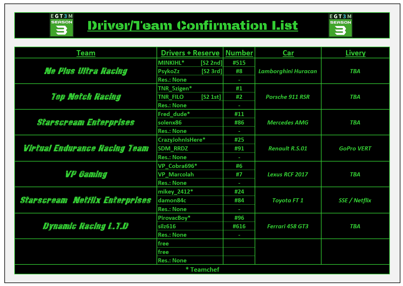
Task: Click the GoPro VERT livery cell
Action: coord(355,148)
